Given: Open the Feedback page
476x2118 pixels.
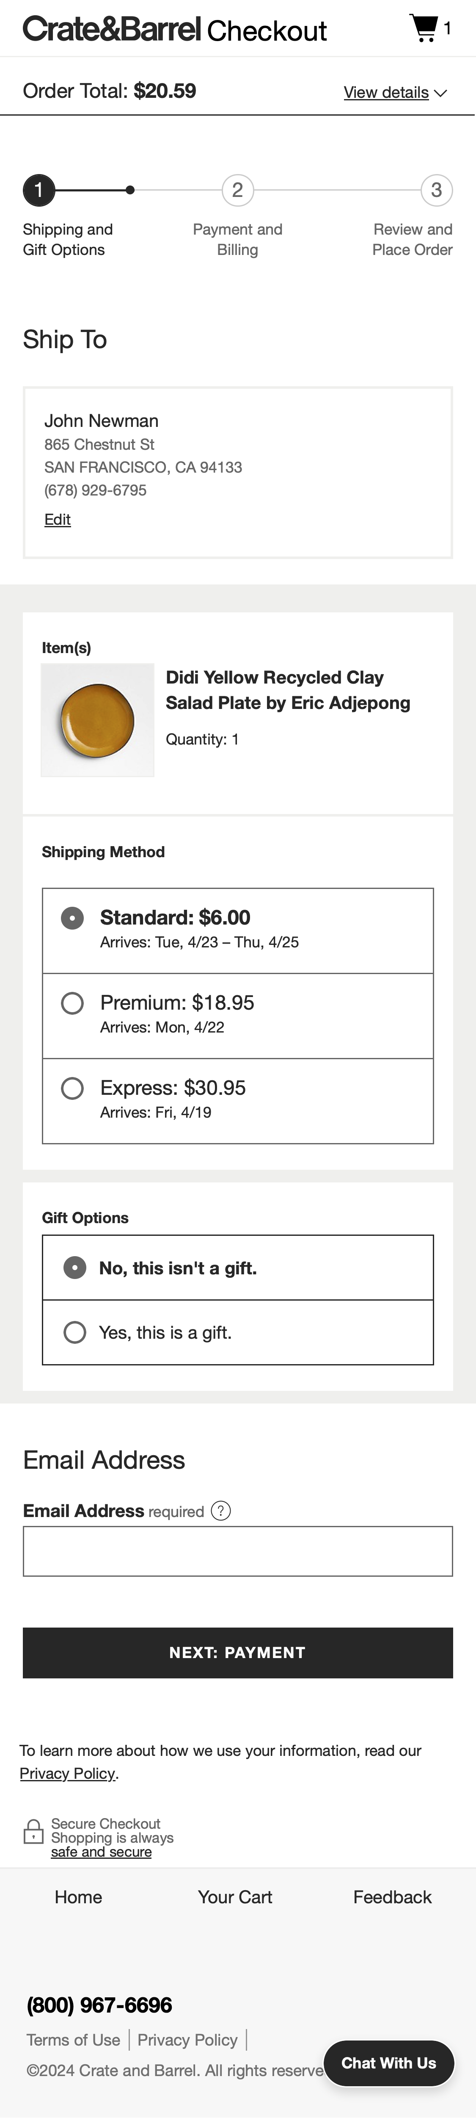Looking at the screenshot, I should click(392, 1898).
